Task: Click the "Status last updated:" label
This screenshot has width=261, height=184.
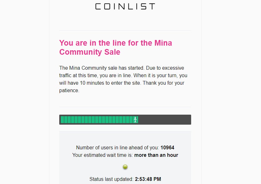Action: pyautogui.click(x=111, y=179)
